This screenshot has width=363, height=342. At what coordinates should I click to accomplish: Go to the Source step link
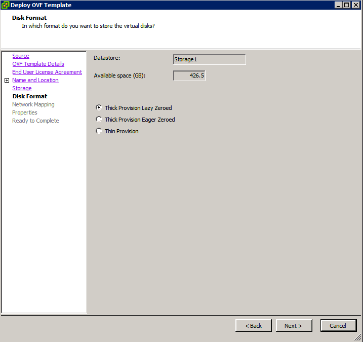[21, 56]
